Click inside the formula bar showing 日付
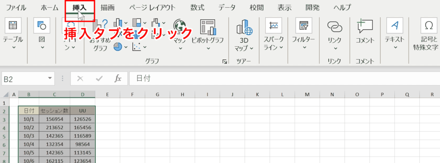This screenshot has width=440, height=163. 284,78
